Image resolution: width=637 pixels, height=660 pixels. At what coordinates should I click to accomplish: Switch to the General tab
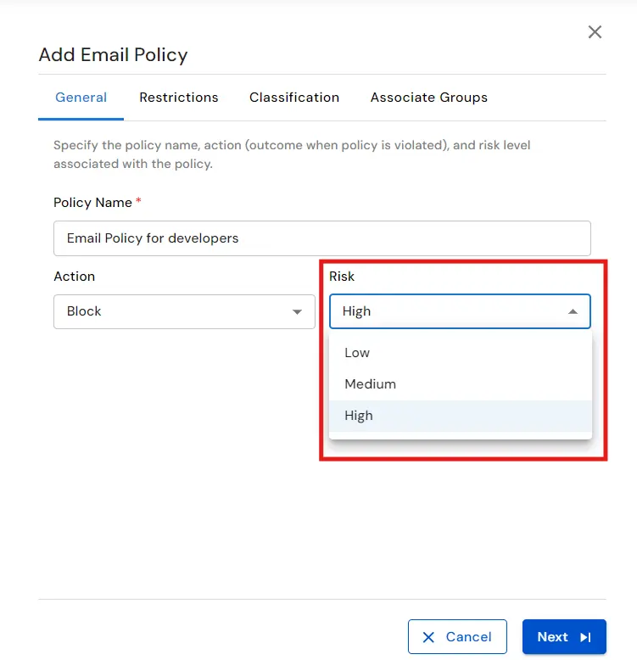(x=81, y=98)
